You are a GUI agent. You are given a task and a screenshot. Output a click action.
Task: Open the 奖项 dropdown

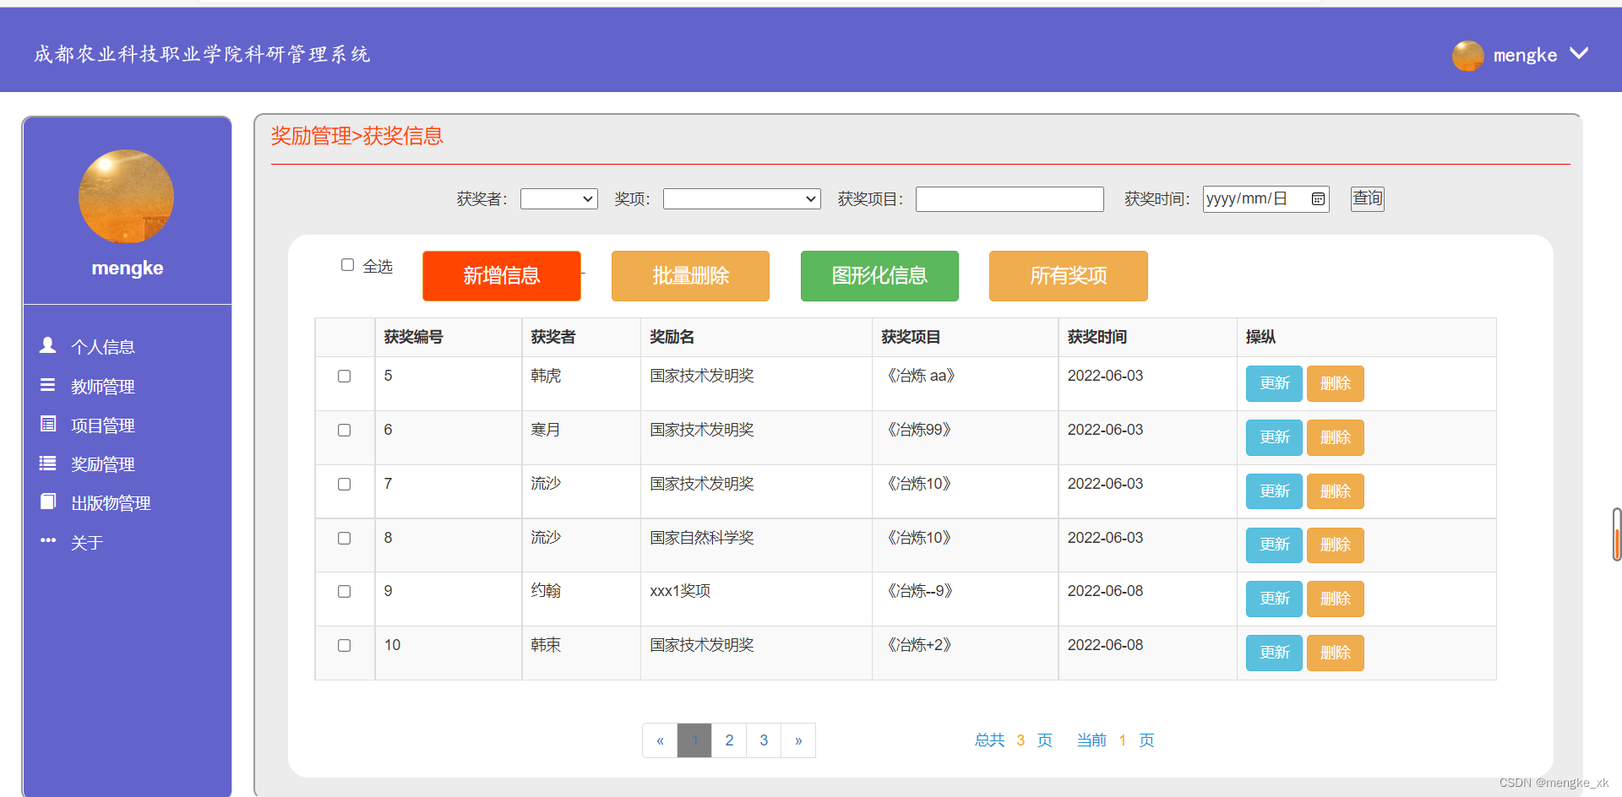tap(741, 198)
